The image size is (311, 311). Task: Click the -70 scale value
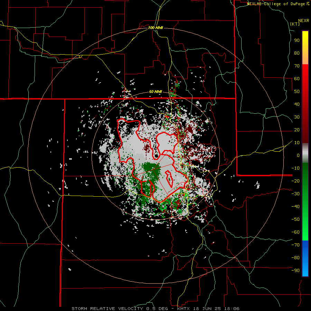pos(295,245)
